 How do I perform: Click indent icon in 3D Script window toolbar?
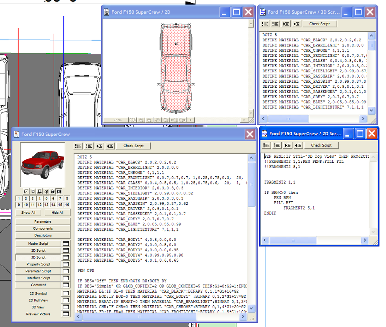coord(286,24)
